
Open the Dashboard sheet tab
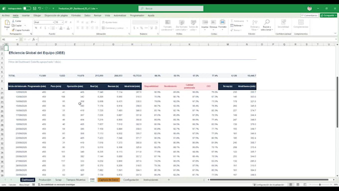coord(28,180)
